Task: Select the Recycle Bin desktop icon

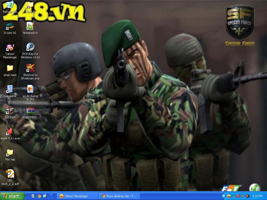Action: [10, 7]
